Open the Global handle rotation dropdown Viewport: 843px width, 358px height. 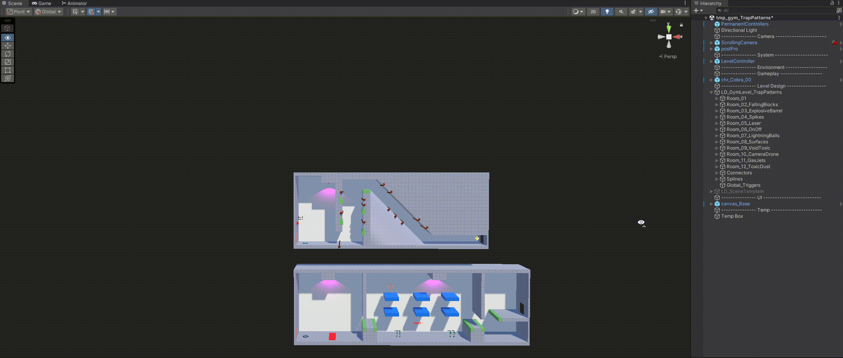point(48,12)
